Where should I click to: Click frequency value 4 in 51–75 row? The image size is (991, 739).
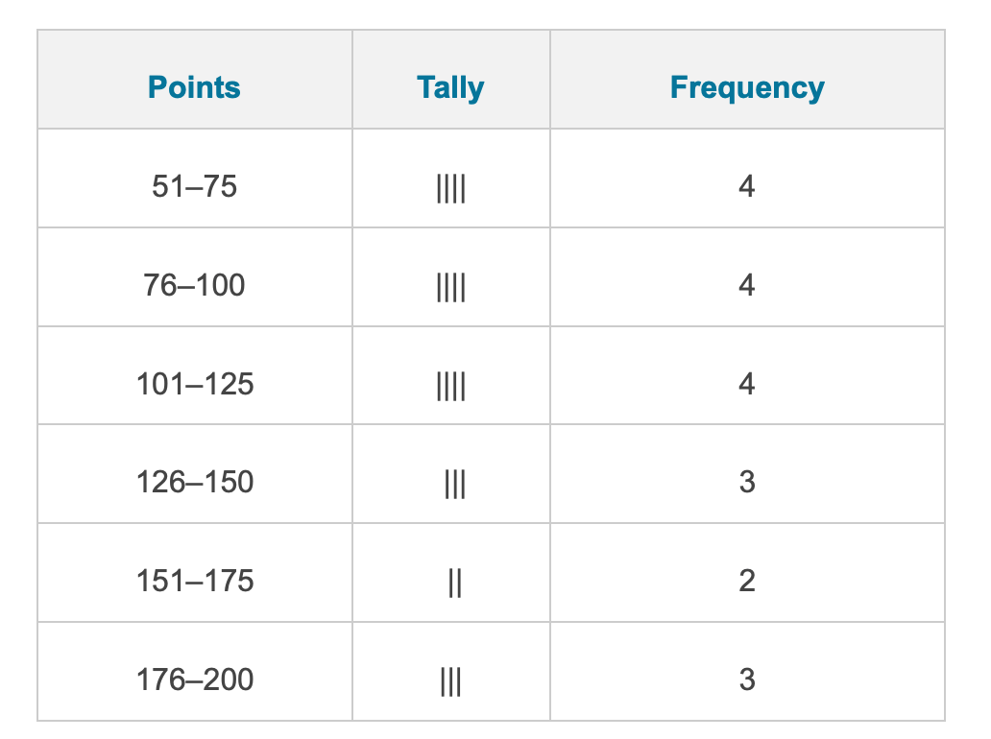(x=747, y=186)
